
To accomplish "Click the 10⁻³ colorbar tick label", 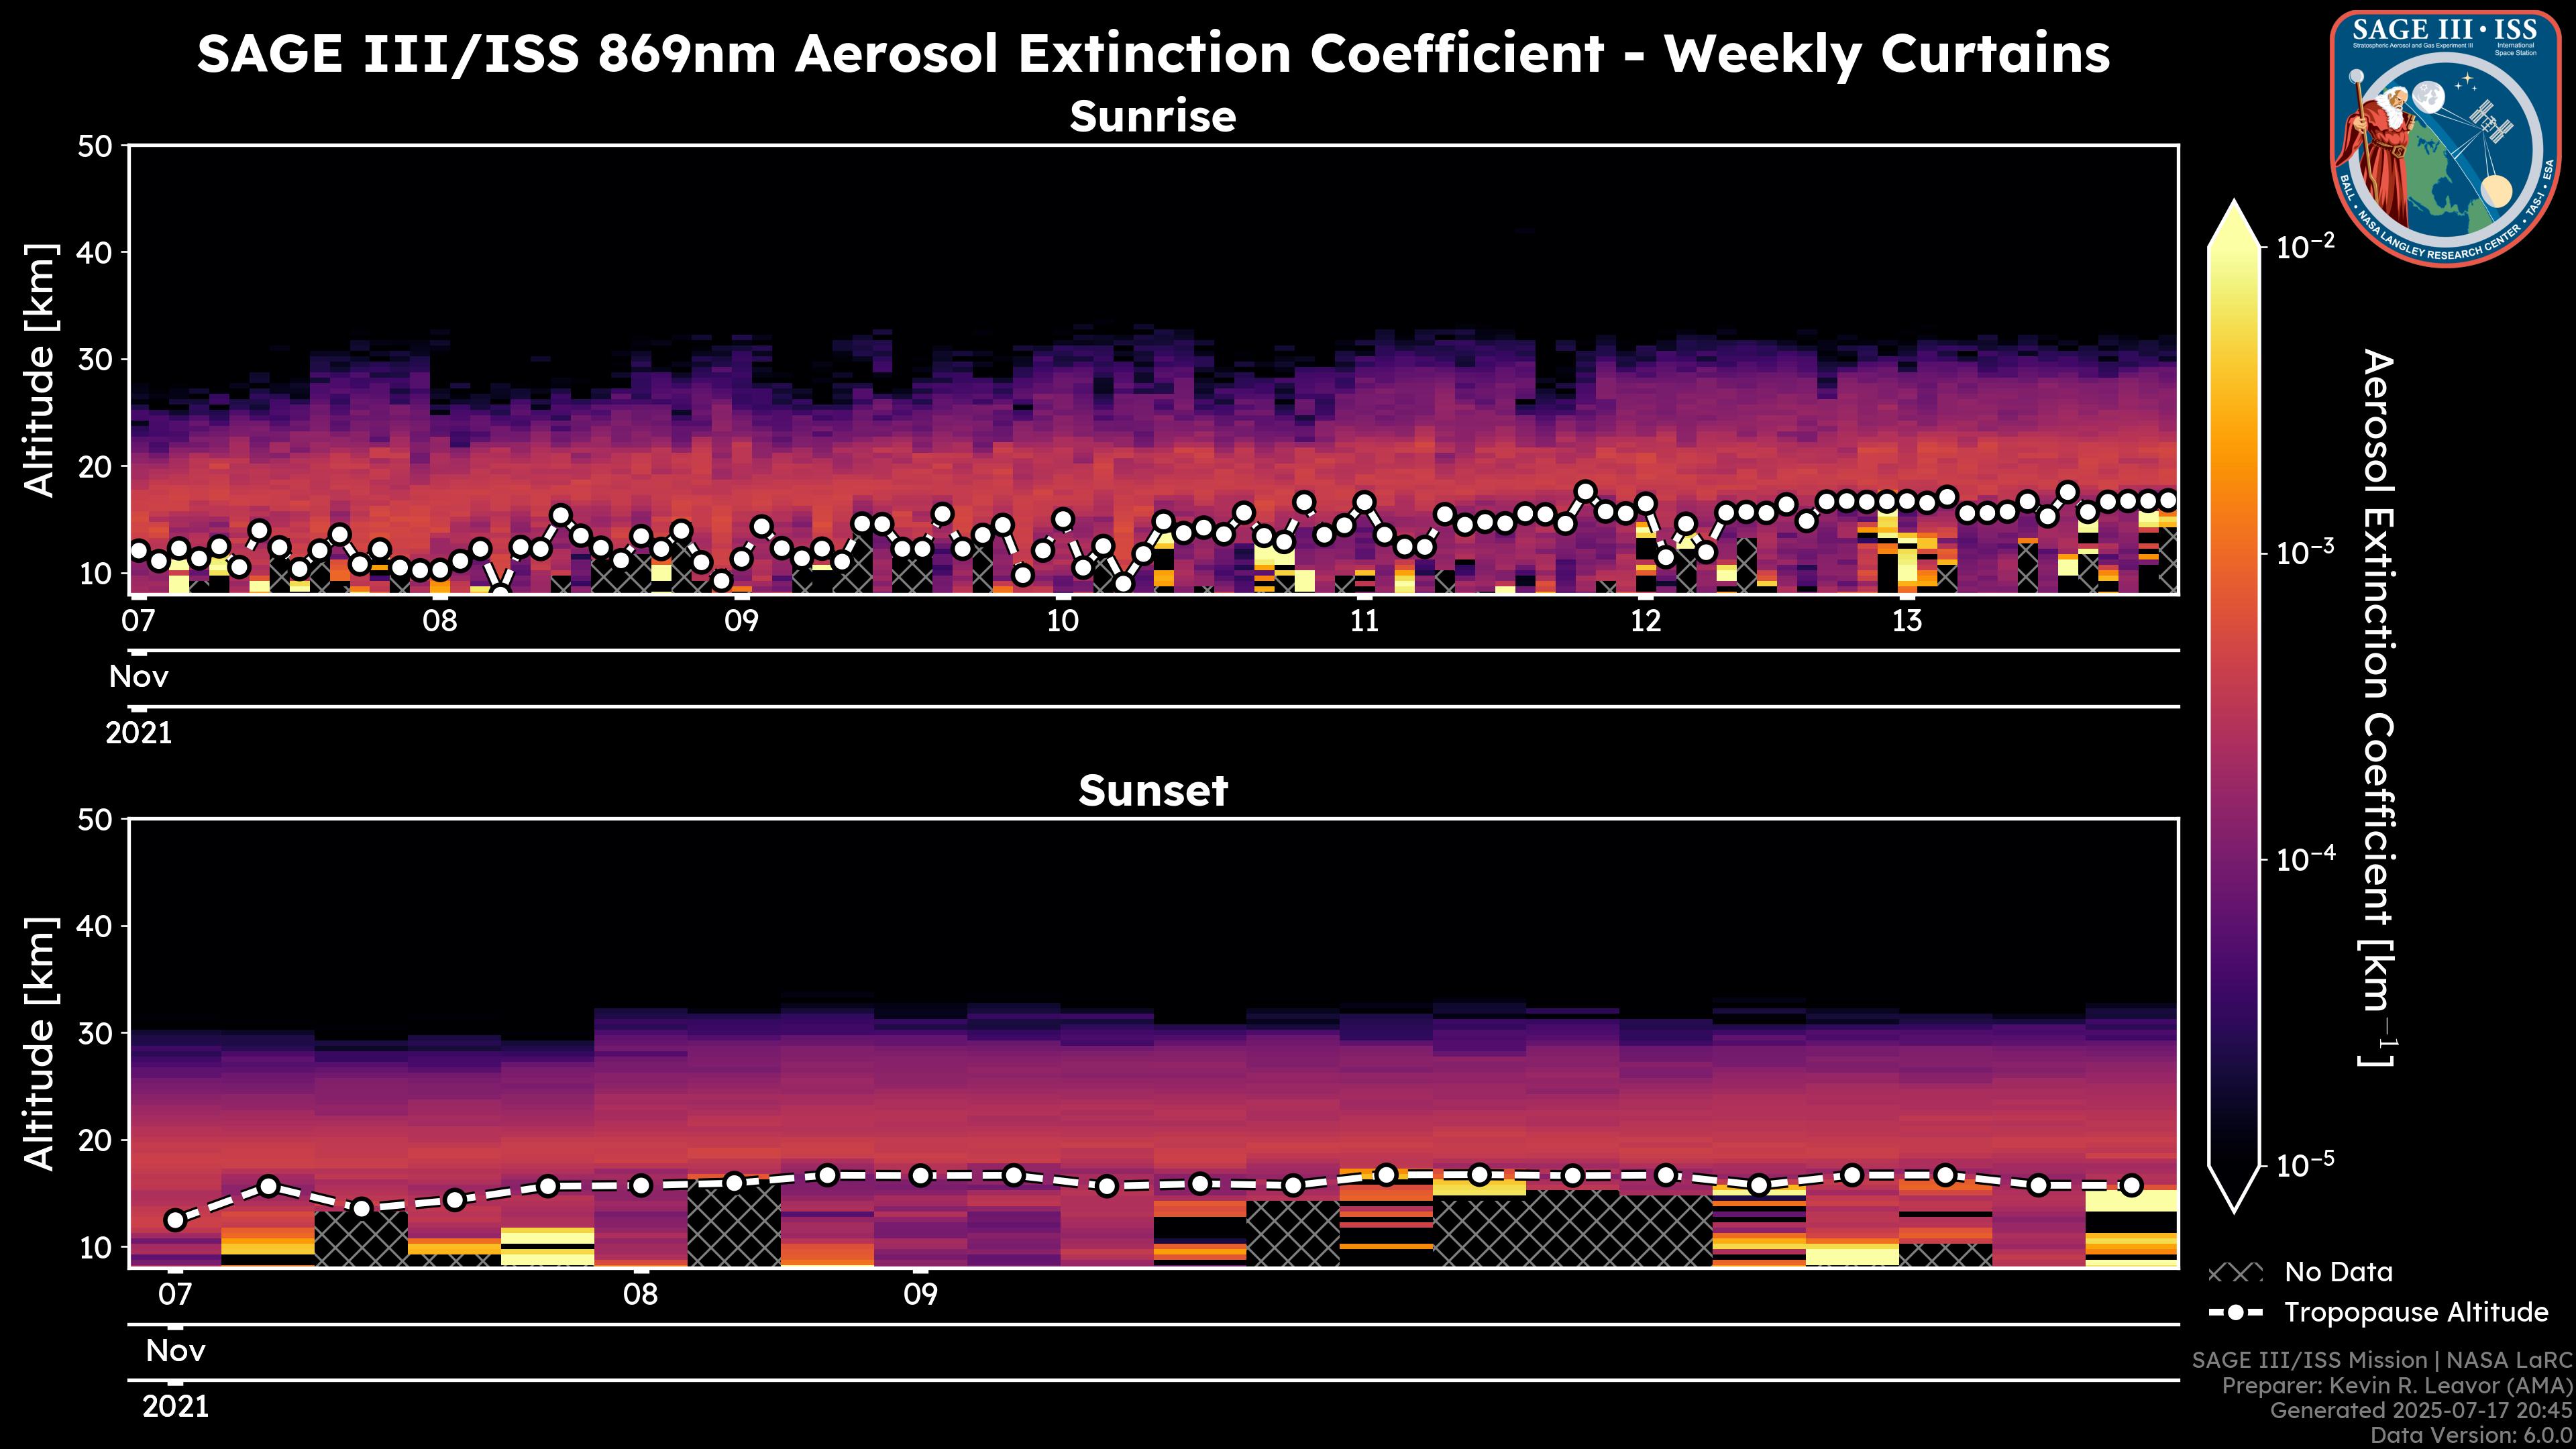I will [2306, 552].
